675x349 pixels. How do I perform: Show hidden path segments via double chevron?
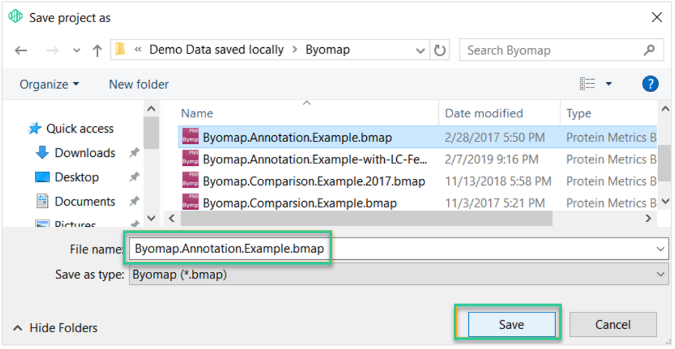point(138,50)
